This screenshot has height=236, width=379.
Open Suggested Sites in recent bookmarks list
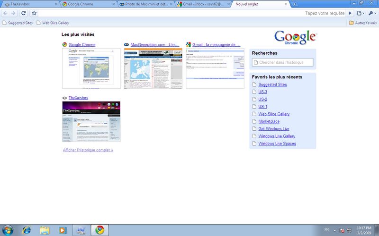coord(273,84)
